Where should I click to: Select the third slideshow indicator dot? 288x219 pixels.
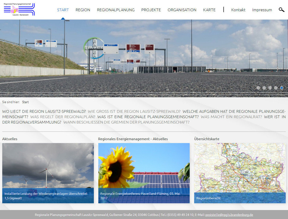270,88
